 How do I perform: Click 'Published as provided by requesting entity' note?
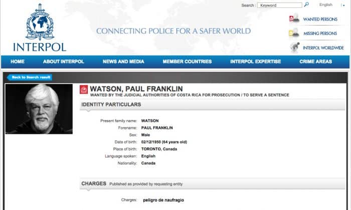point(146,184)
